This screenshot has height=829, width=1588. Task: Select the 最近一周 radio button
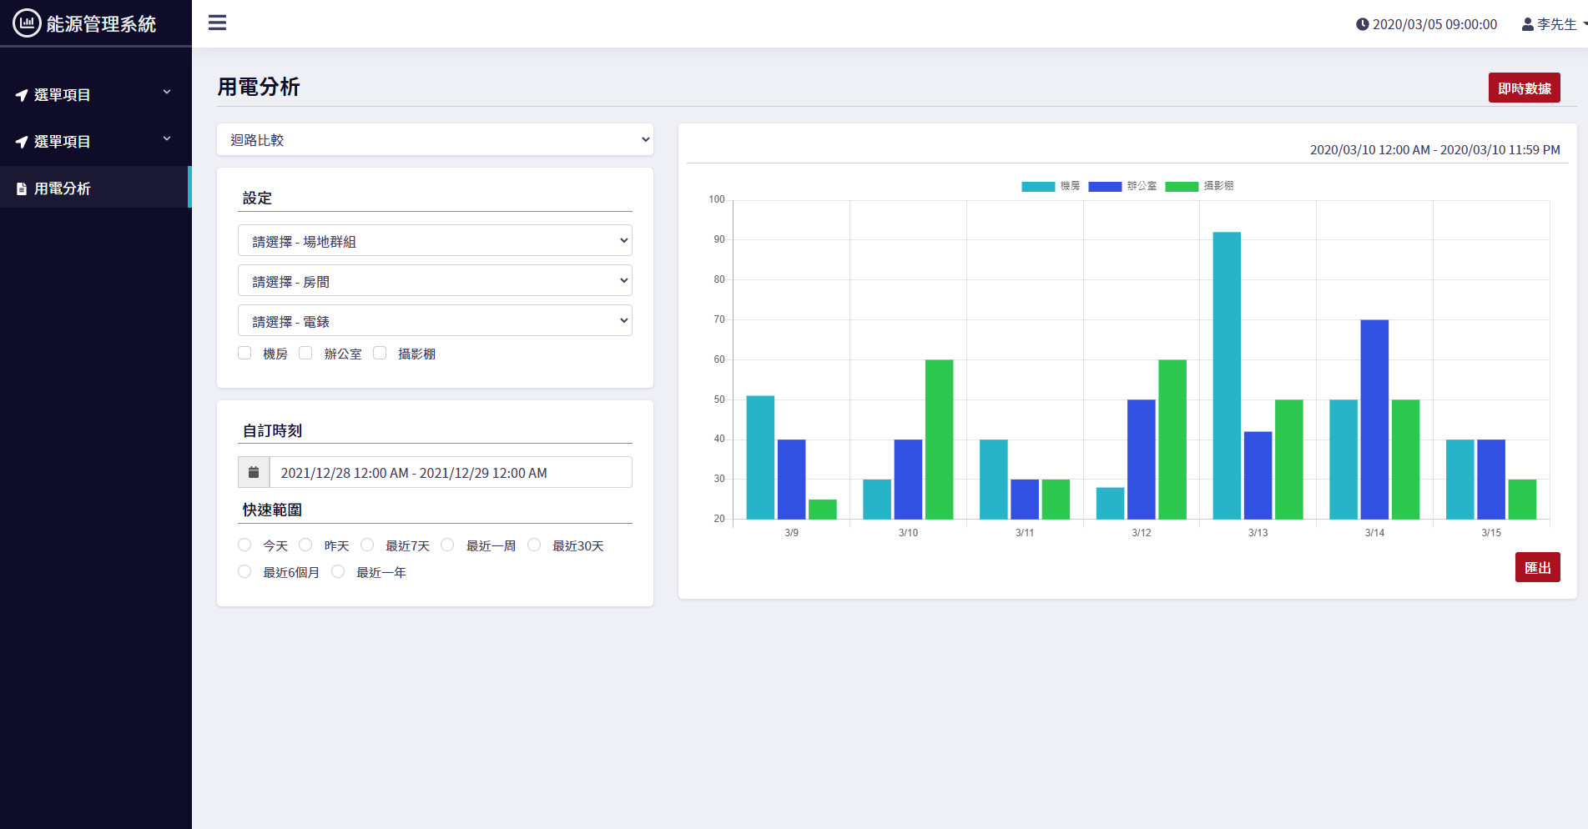pyautogui.click(x=447, y=545)
